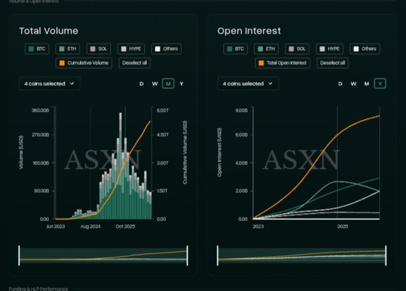Click Deselect all in Total Volume
Screen dimensions: 406x291
pyautogui.click(x=135, y=63)
